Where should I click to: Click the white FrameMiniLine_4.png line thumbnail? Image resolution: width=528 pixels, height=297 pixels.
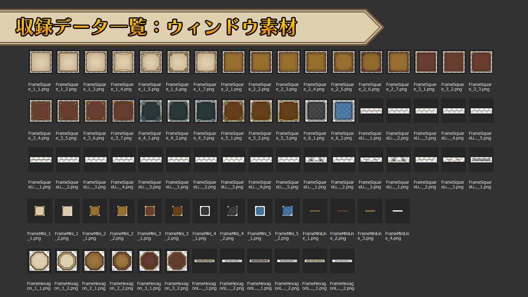coord(398,211)
